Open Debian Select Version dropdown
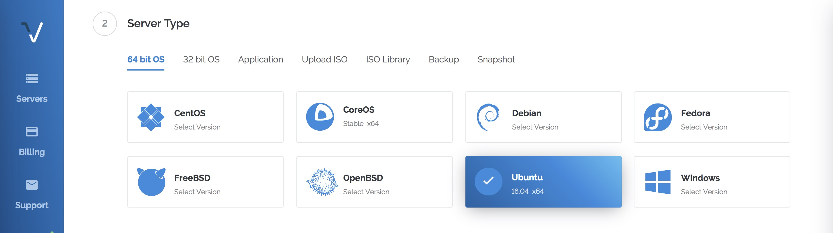The width and height of the screenshot is (833, 233). pyautogui.click(x=535, y=127)
